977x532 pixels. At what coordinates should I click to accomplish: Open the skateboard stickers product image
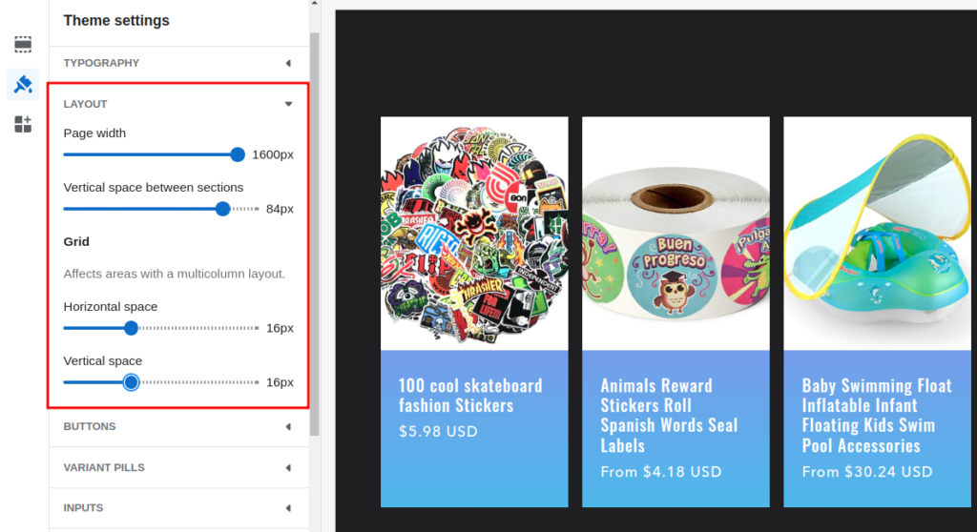point(474,234)
